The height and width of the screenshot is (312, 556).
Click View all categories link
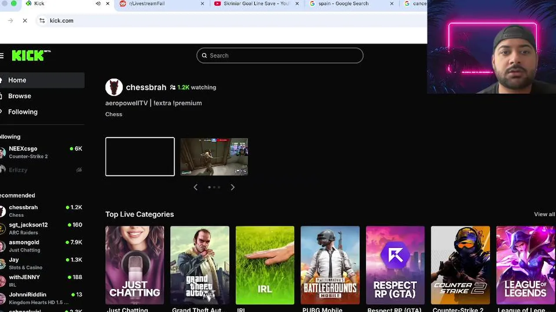(544, 214)
